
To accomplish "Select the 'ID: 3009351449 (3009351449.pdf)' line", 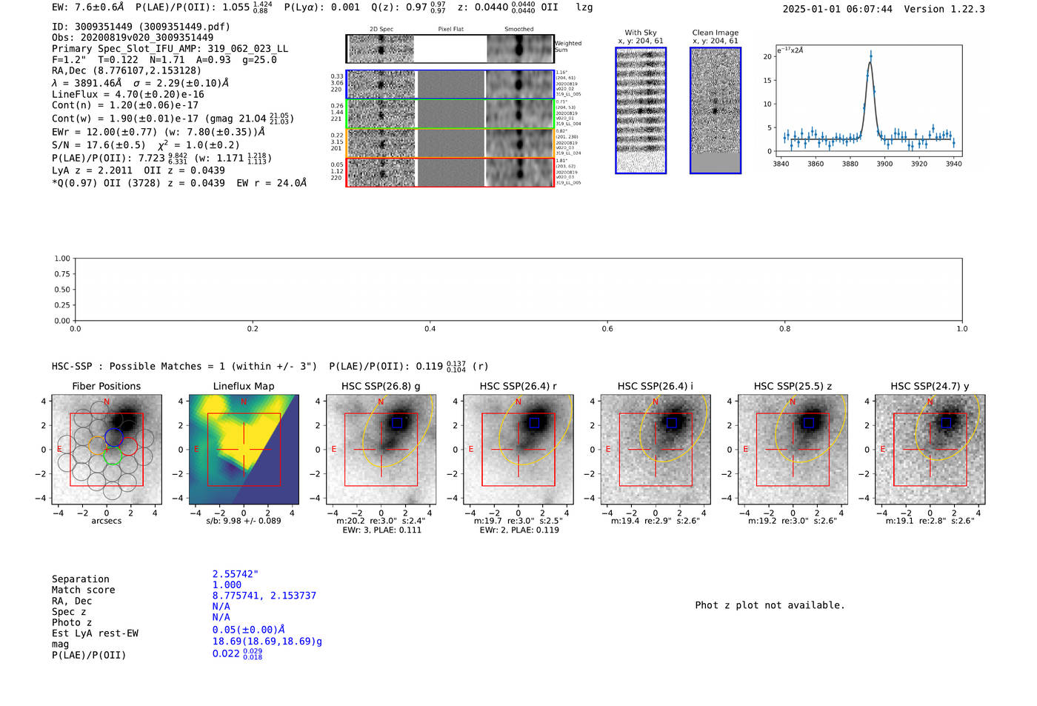I will coord(141,27).
